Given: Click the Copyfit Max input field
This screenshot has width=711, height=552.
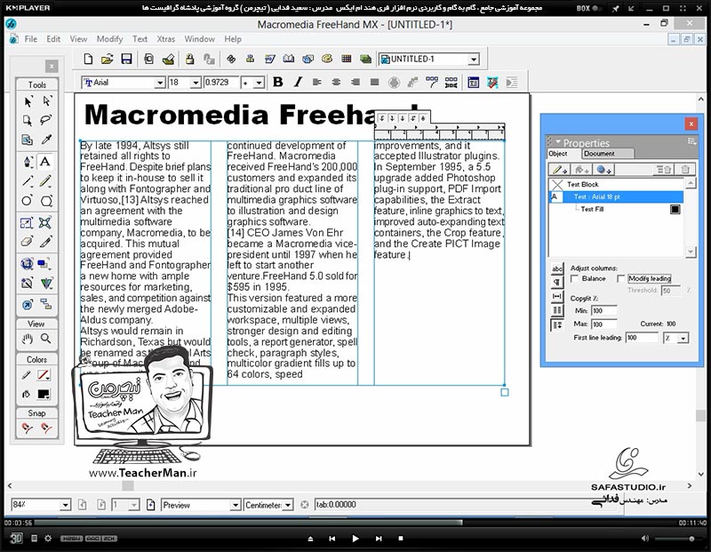Looking at the screenshot, I should point(604,324).
